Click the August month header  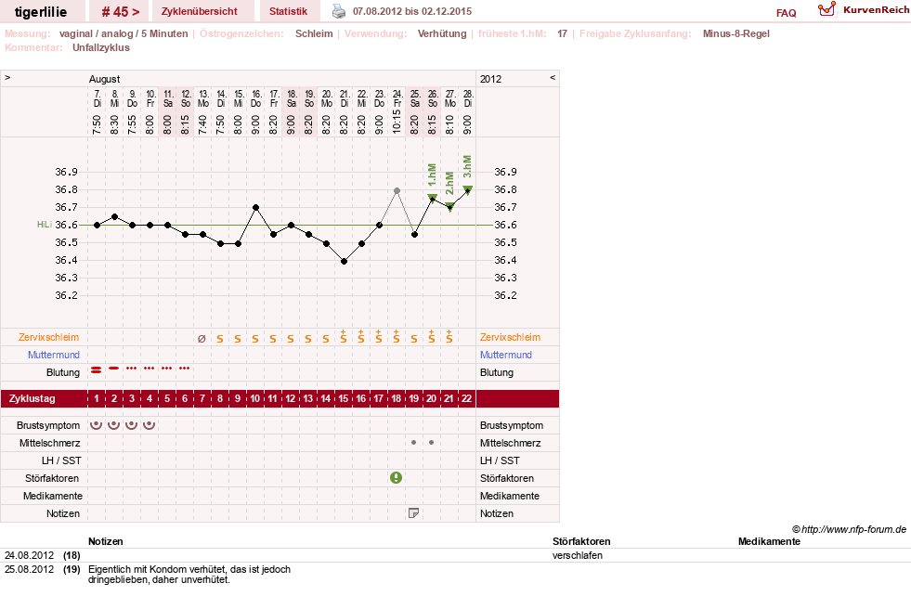pyautogui.click(x=105, y=79)
